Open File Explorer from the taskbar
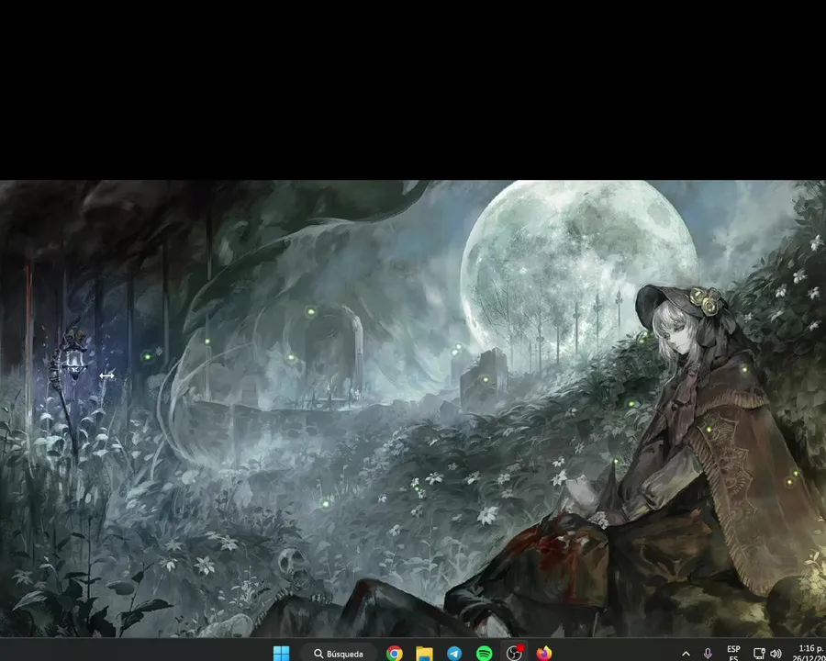The width and height of the screenshot is (826, 661). point(424,653)
